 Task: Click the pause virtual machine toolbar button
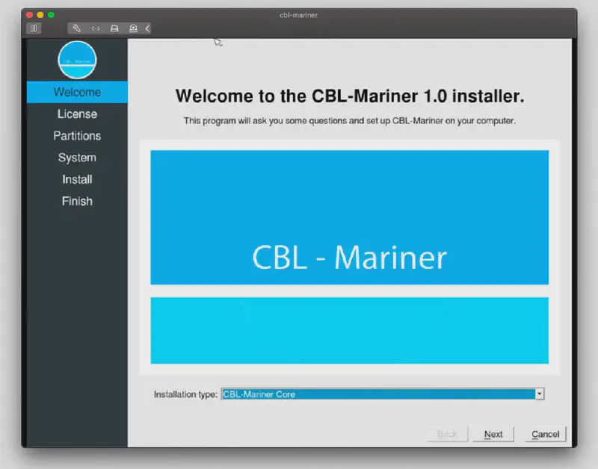[34, 28]
